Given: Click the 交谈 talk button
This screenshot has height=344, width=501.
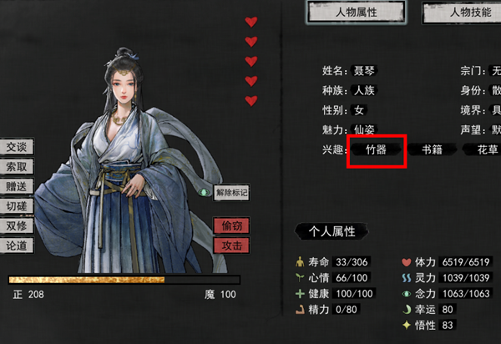Looking at the screenshot, I should click(x=17, y=147).
